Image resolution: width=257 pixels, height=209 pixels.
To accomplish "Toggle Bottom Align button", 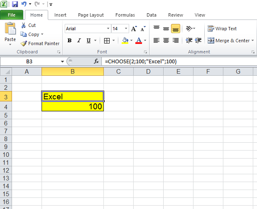I will click(x=175, y=29).
